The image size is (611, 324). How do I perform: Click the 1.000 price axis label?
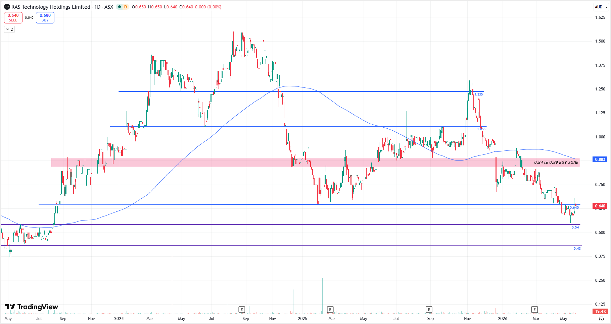600,137
